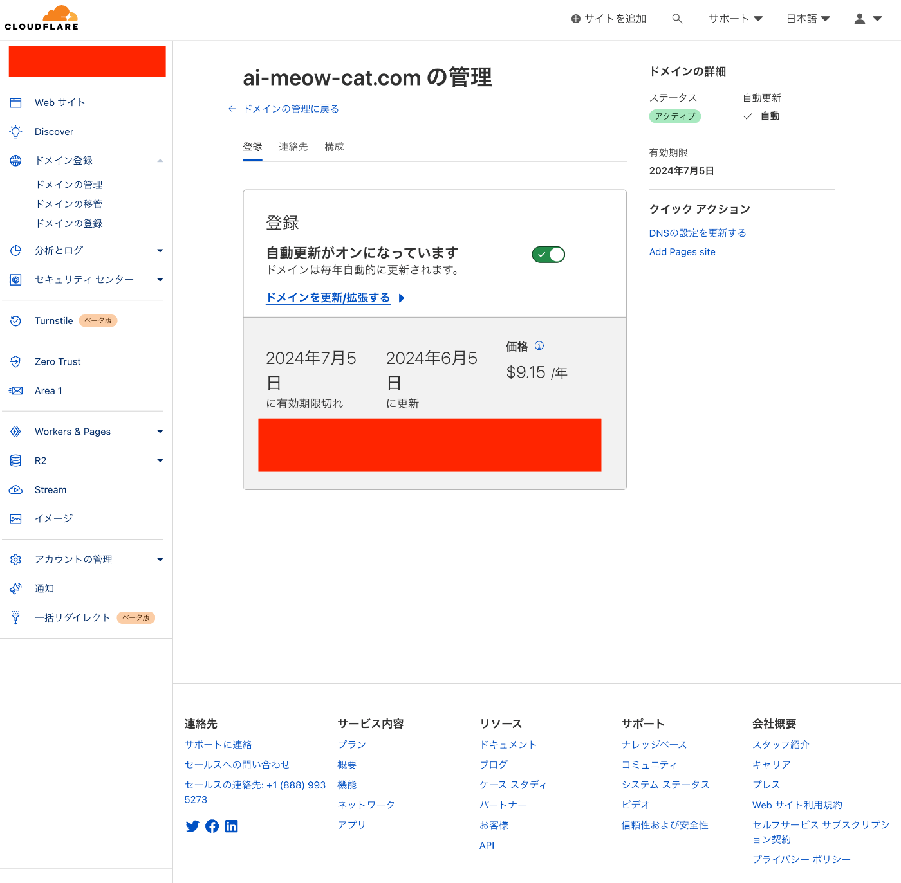Click the price info icon next to 価格
This screenshot has width=901, height=883.
click(x=539, y=345)
